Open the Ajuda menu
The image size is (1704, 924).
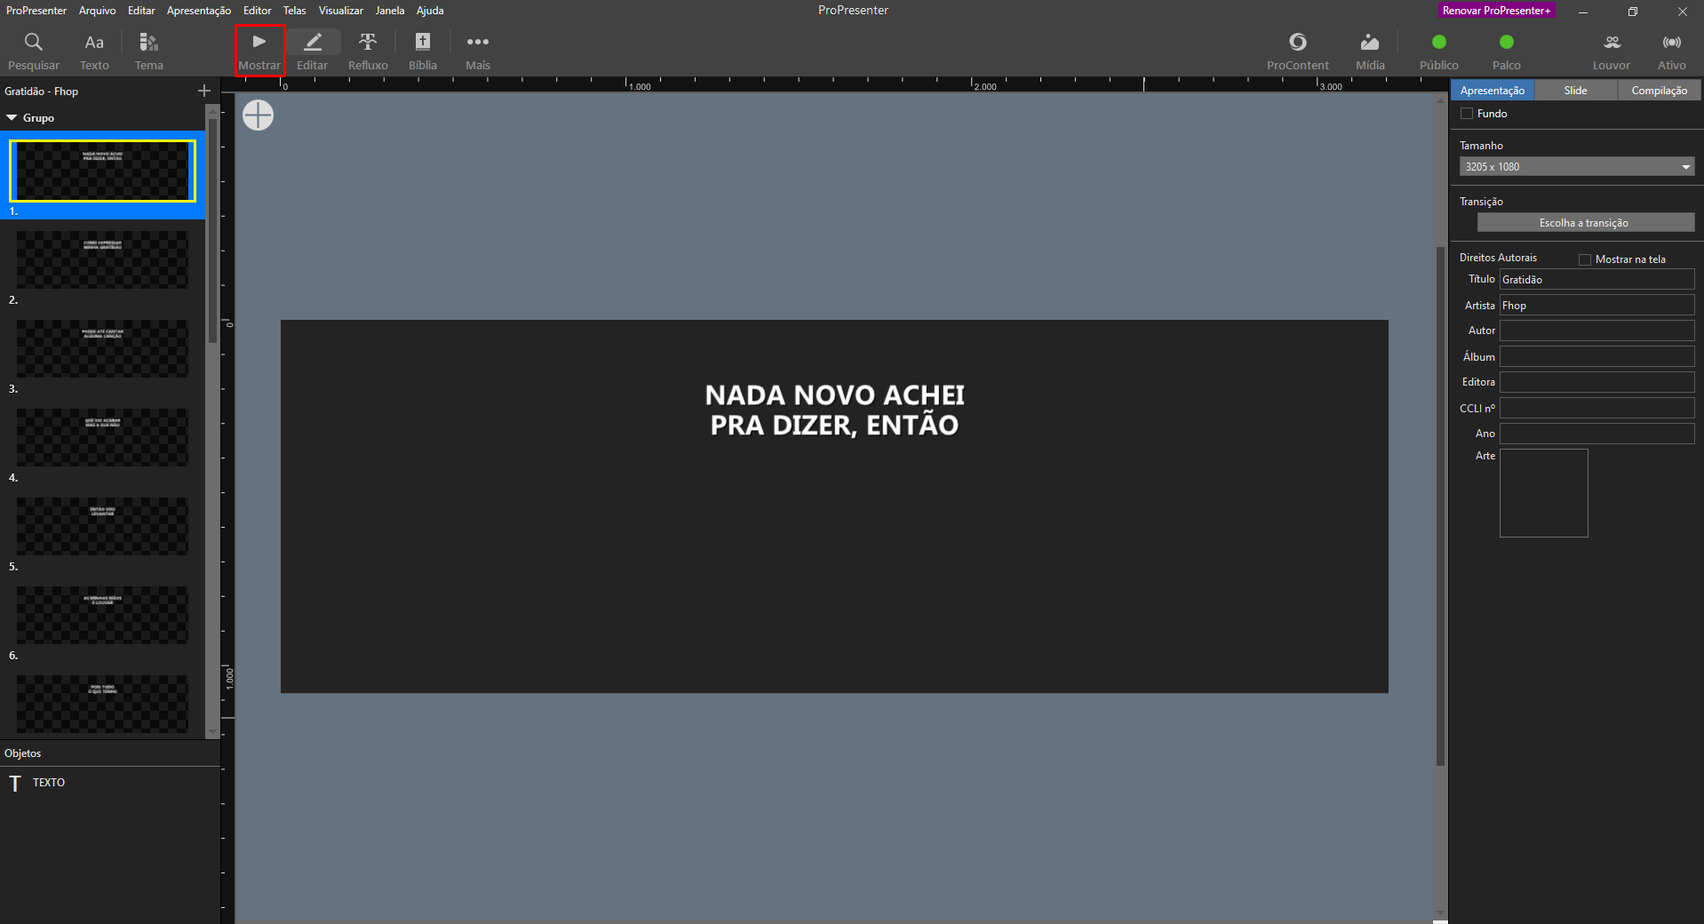[430, 11]
